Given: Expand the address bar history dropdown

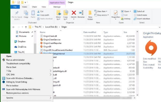Looking at the screenshot, I should pyautogui.click(x=159, y=27).
